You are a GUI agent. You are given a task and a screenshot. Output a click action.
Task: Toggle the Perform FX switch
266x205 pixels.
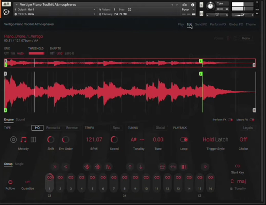point(231,120)
